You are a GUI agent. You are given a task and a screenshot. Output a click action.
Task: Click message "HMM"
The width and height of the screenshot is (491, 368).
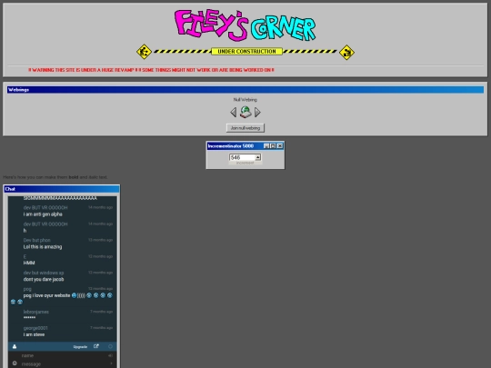coord(29,263)
